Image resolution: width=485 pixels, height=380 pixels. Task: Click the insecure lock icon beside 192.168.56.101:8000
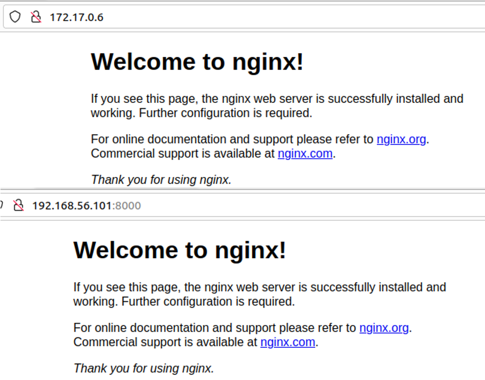pos(19,205)
